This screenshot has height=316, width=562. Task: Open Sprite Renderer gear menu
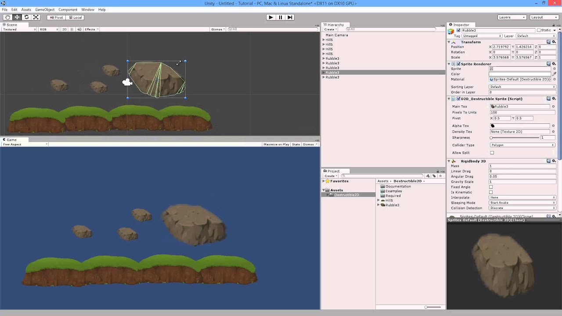click(x=554, y=64)
